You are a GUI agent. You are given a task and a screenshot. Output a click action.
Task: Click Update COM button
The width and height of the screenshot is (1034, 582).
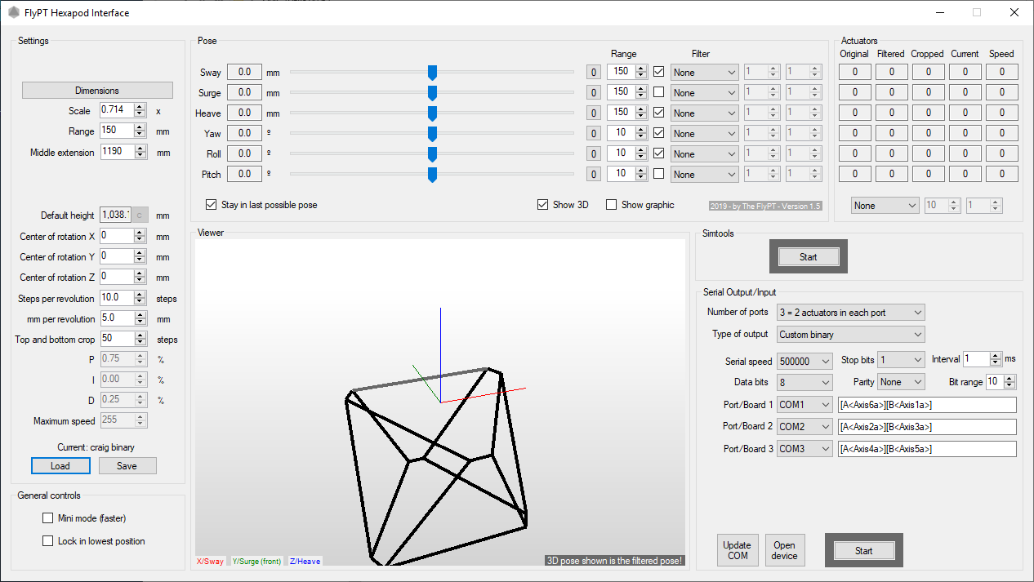pos(737,551)
